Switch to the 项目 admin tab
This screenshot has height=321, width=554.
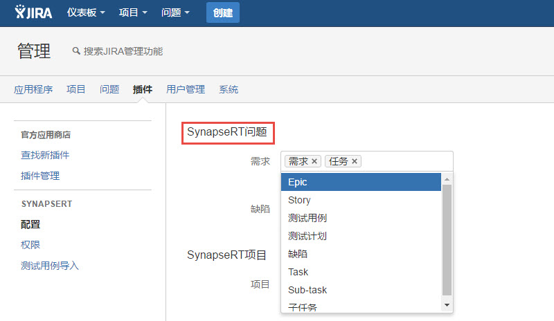point(76,89)
